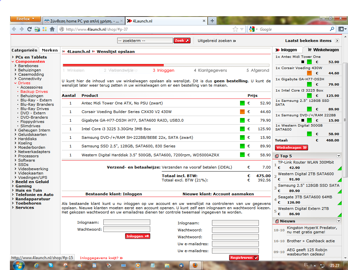Show hidden tray icons arrow
Image resolution: width=348 pixels, height=270 pixels.
tap(315, 266)
